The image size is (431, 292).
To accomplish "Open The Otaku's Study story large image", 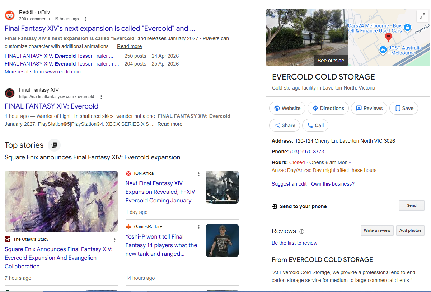I will [61, 201].
